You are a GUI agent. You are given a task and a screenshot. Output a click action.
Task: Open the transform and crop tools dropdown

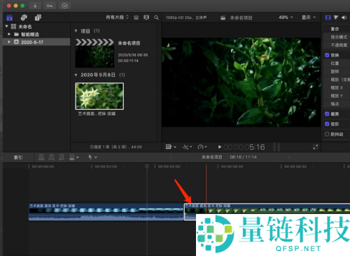click(171, 147)
